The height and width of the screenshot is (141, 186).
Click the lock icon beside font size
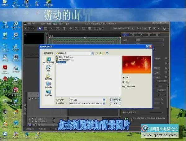pos(138,29)
